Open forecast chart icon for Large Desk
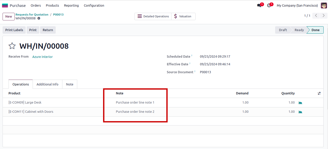This screenshot has width=328, height=149. coord(300,103)
